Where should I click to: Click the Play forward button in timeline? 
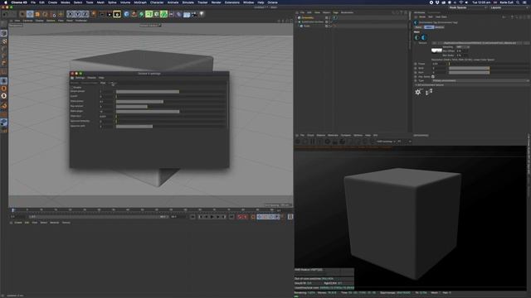[x=212, y=217]
